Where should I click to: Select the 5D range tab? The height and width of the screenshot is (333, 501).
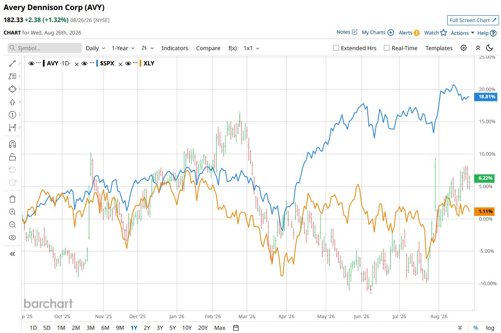47,328
